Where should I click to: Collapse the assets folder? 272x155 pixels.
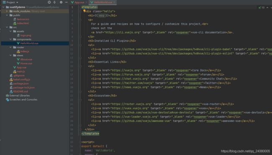pos(10,31)
